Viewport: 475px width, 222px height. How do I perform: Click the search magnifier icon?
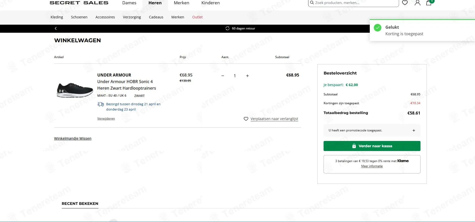(312, 3)
